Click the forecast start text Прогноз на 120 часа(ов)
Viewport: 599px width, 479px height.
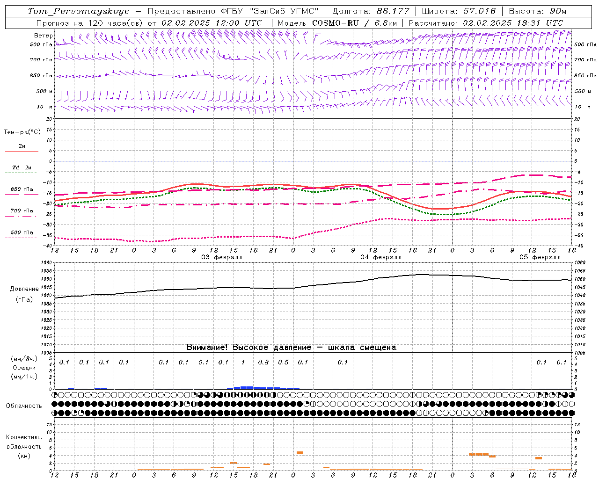click(x=90, y=23)
